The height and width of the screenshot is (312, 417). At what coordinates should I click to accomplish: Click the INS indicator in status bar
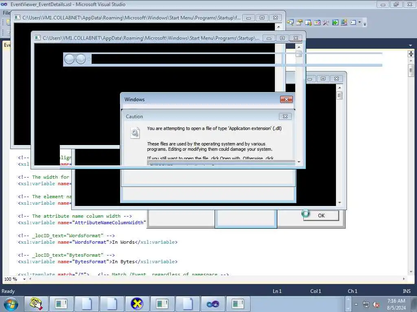pos(407,291)
